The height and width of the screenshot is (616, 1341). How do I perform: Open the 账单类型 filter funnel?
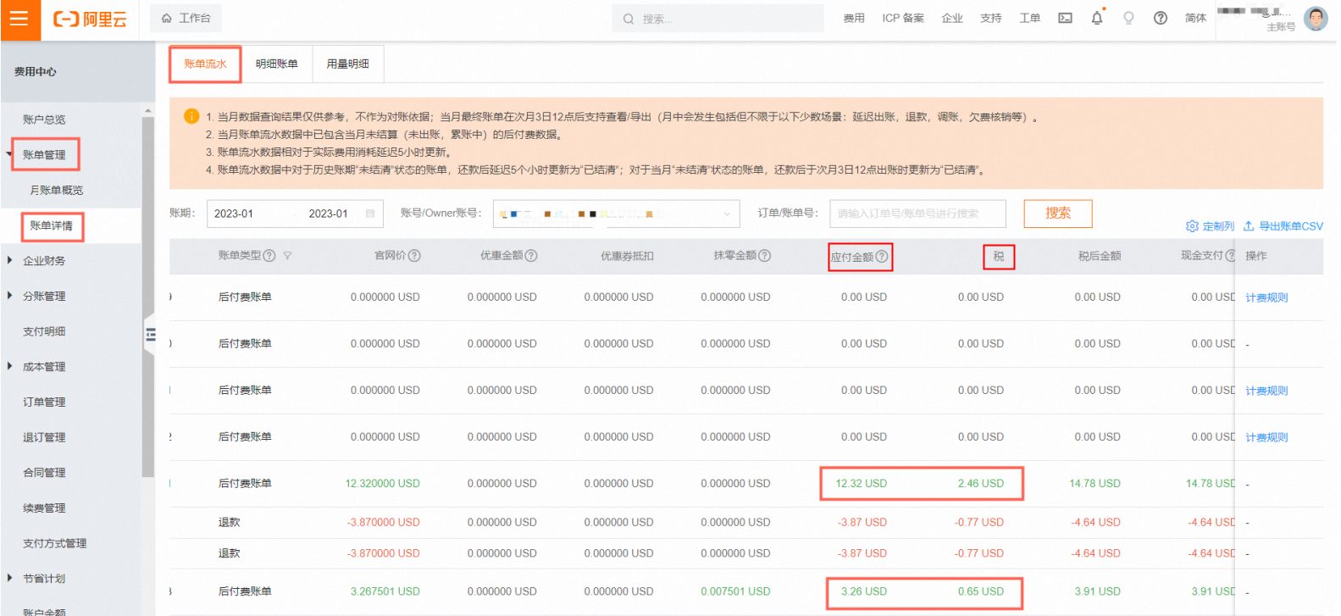click(x=287, y=256)
